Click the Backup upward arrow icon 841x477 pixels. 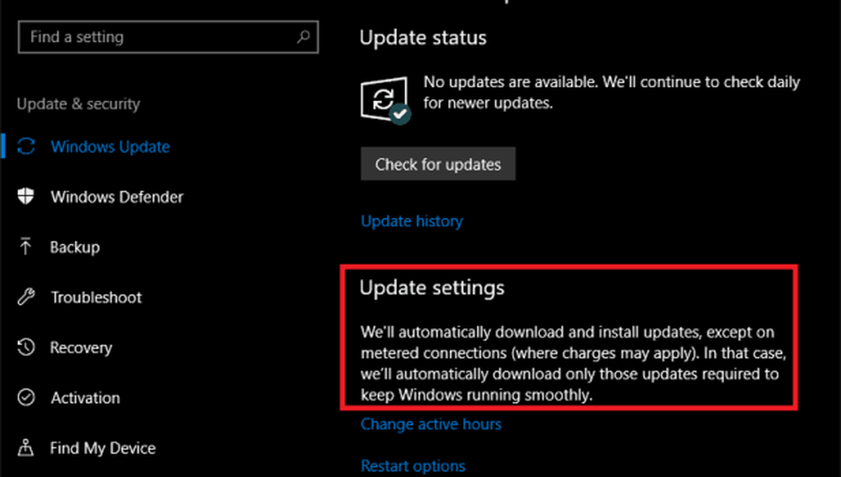pos(26,247)
